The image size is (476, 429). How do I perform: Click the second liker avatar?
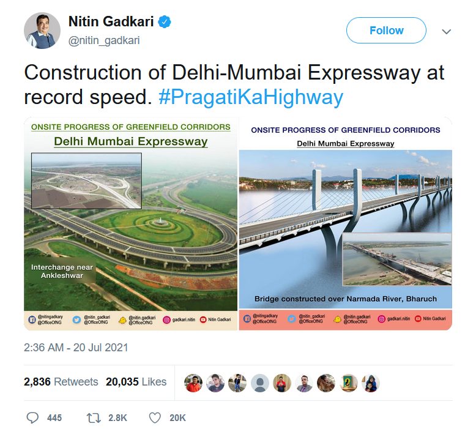(215, 383)
